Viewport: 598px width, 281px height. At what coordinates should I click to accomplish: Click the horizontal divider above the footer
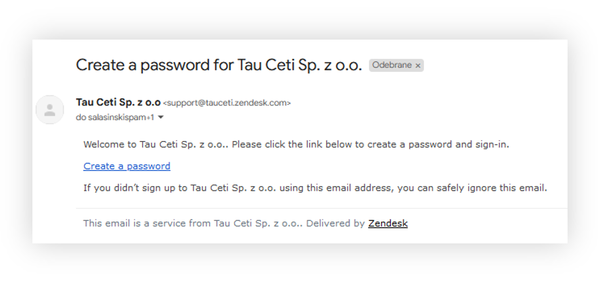tap(321, 208)
